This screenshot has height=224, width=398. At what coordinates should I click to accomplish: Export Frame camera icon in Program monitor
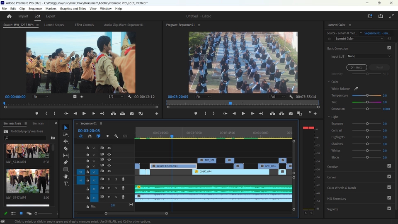coord(291,114)
